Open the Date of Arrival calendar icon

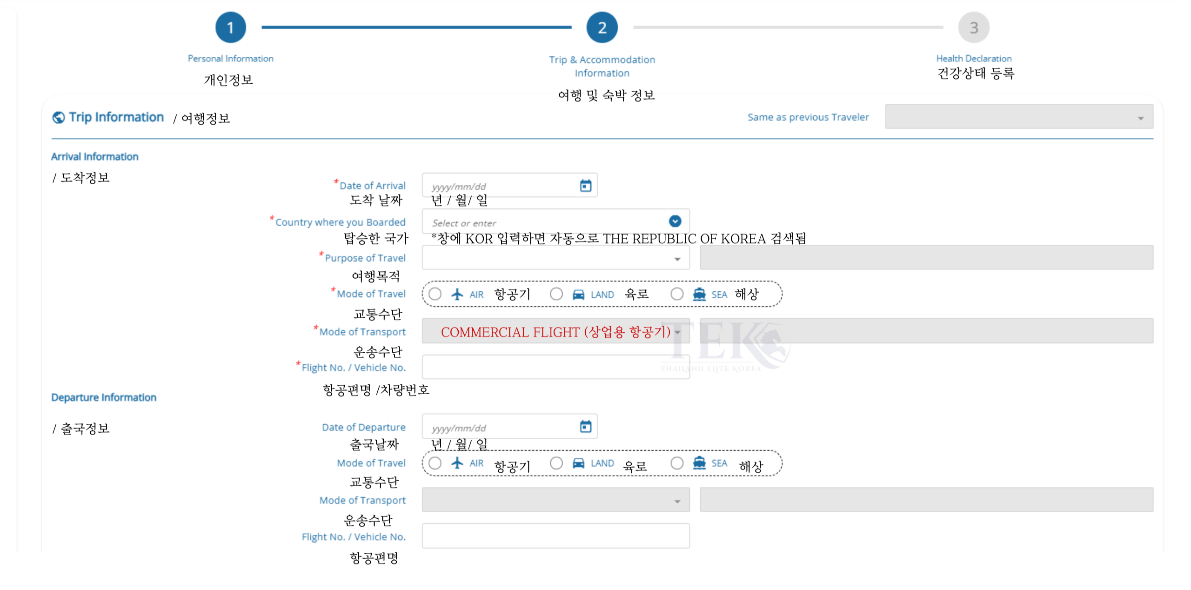585,186
